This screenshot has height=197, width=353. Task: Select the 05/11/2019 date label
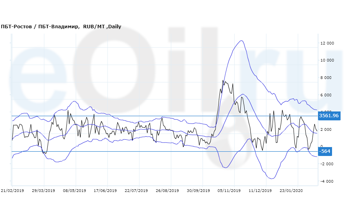click(229, 191)
